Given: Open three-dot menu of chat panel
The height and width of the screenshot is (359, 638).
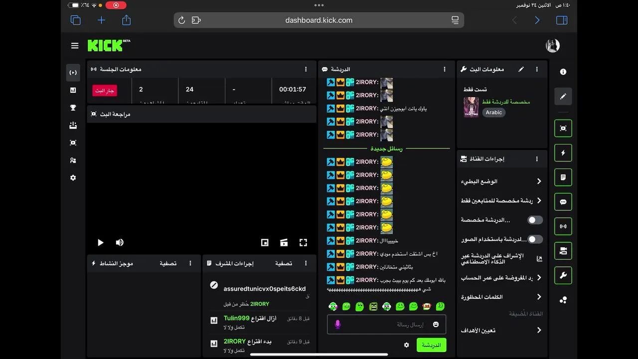Looking at the screenshot, I should [445, 69].
